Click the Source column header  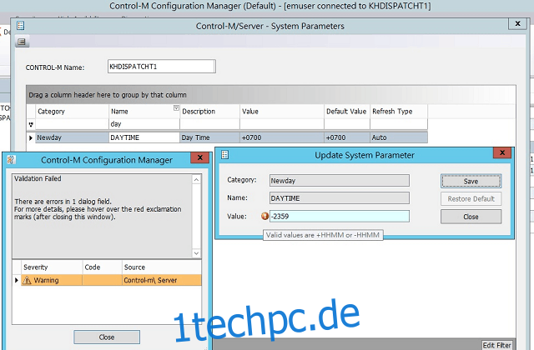pos(161,267)
